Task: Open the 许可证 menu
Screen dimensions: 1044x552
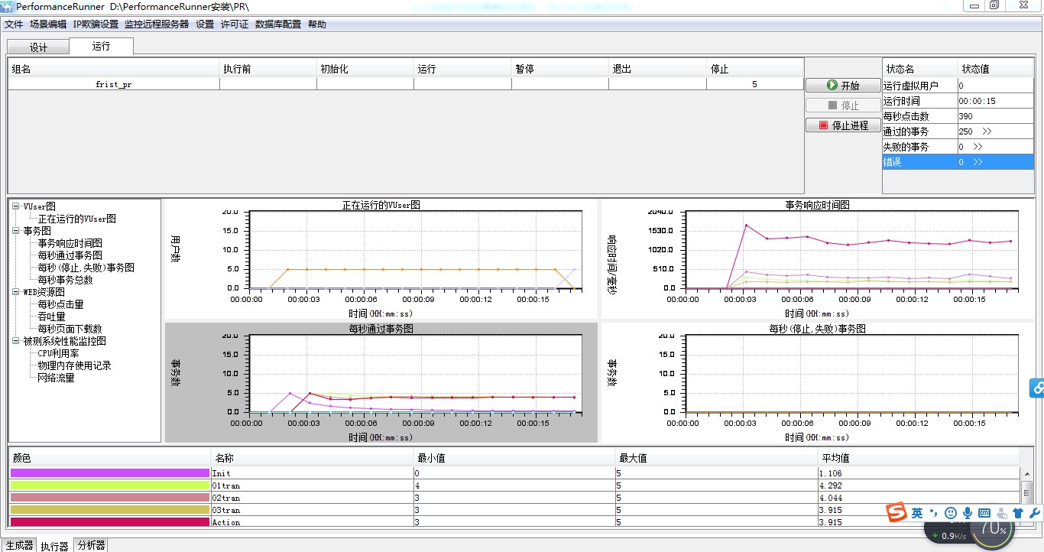Action: point(235,24)
